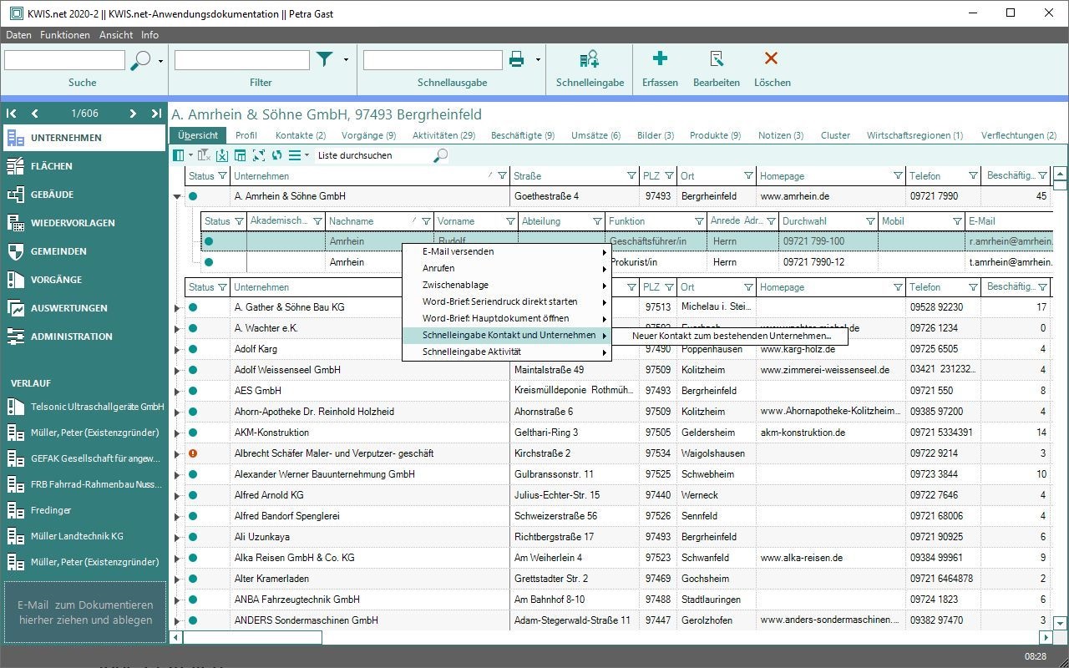
Task: Choose Anrufen in context menu
Action: (507, 268)
